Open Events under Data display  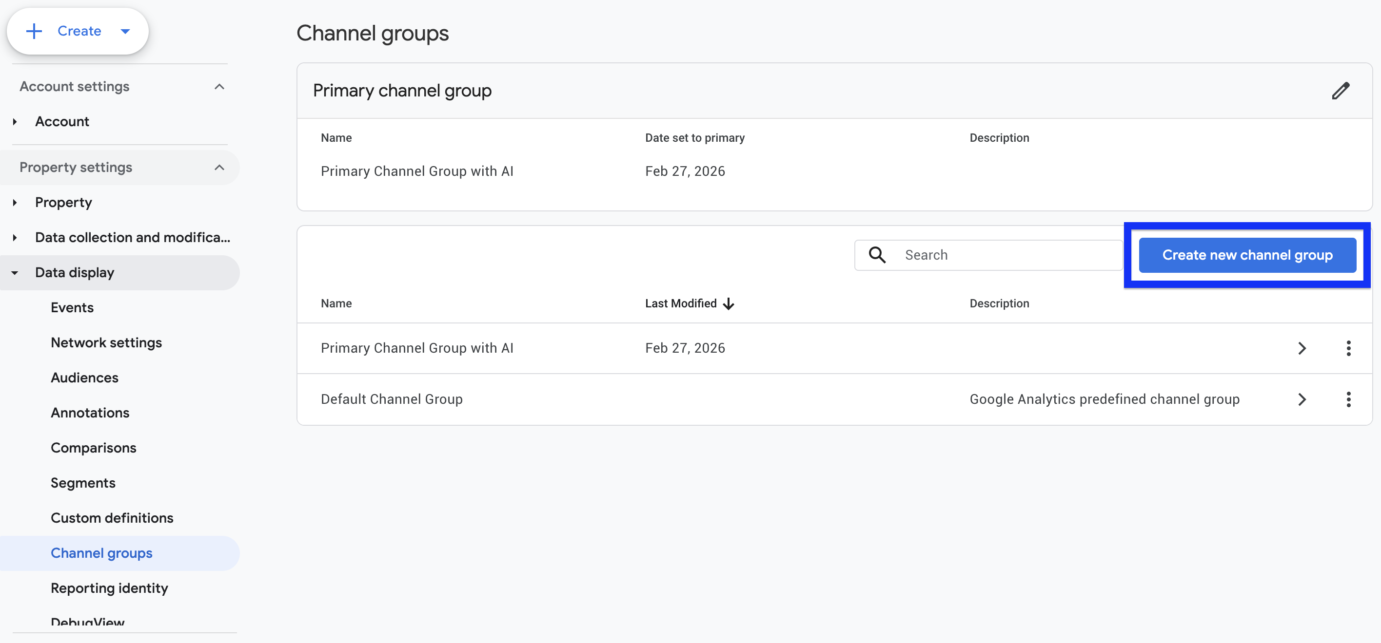point(72,308)
